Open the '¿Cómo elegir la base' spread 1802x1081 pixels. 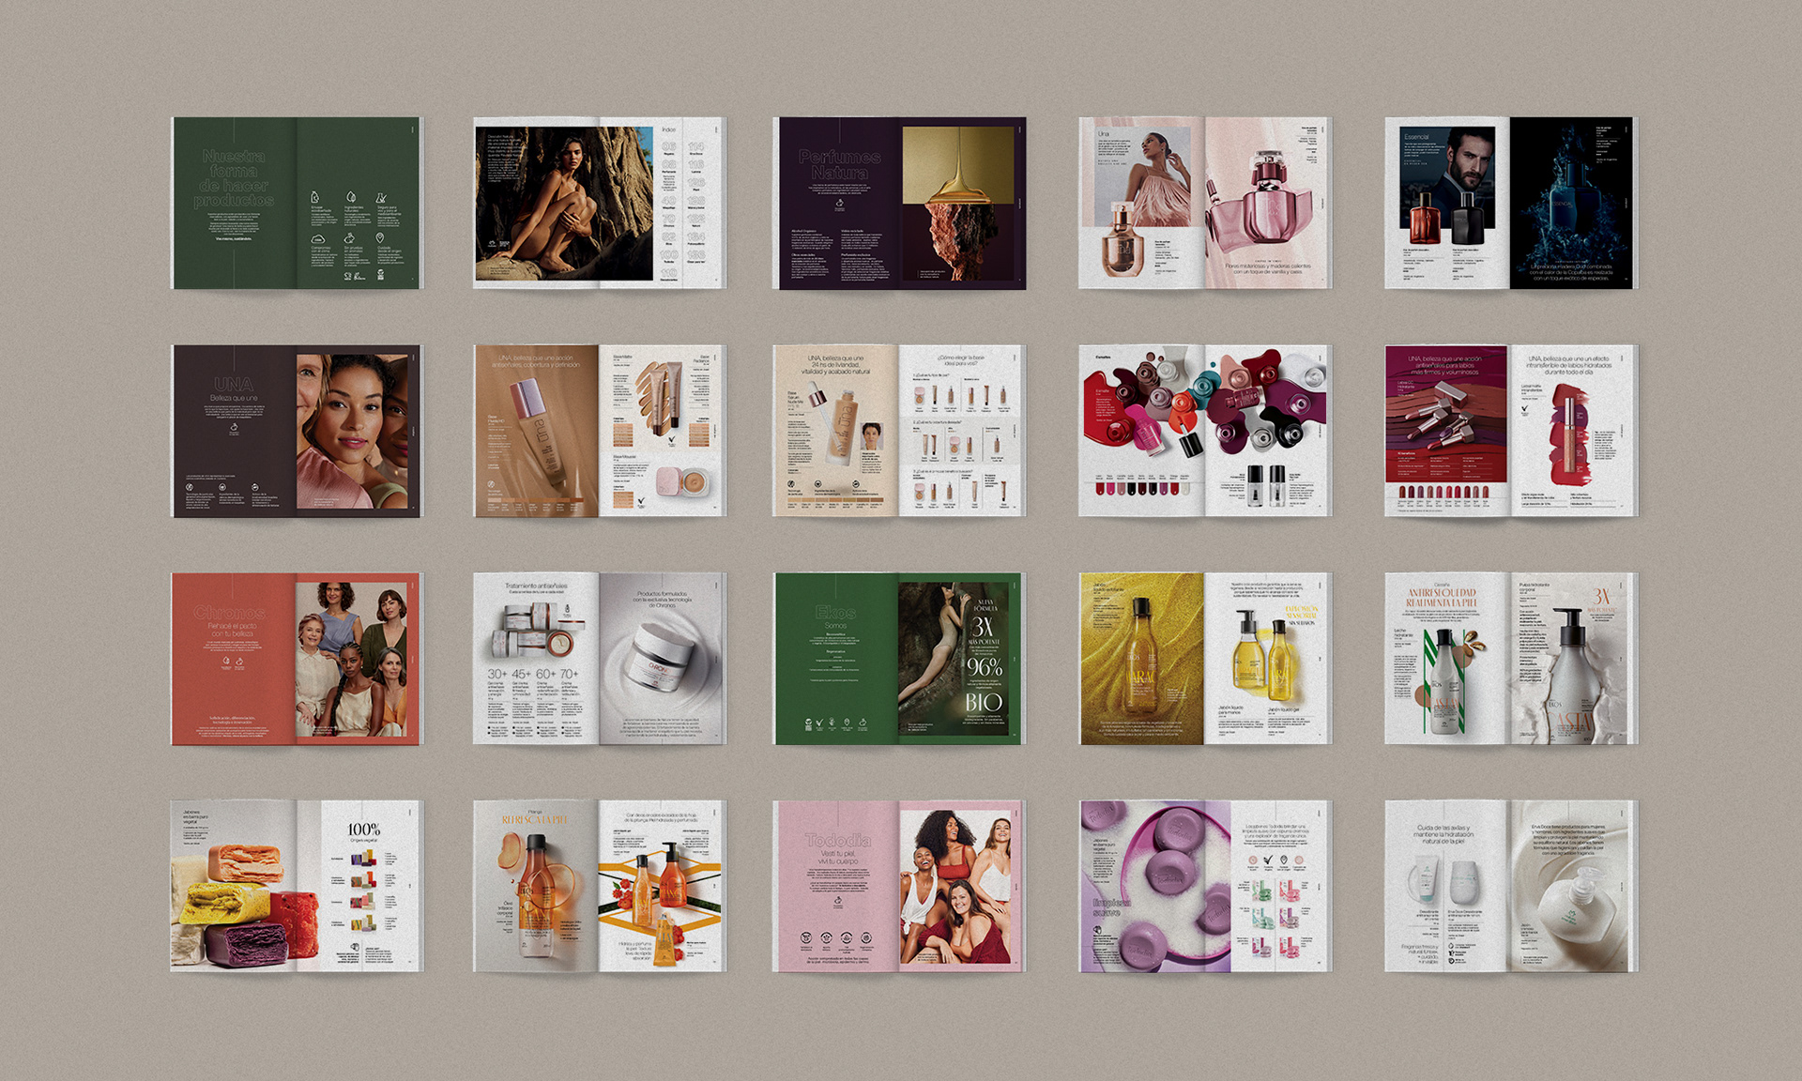pos(898,431)
